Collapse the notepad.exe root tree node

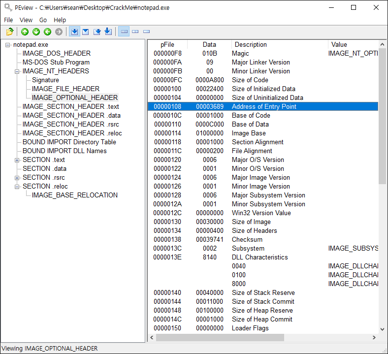(8, 45)
